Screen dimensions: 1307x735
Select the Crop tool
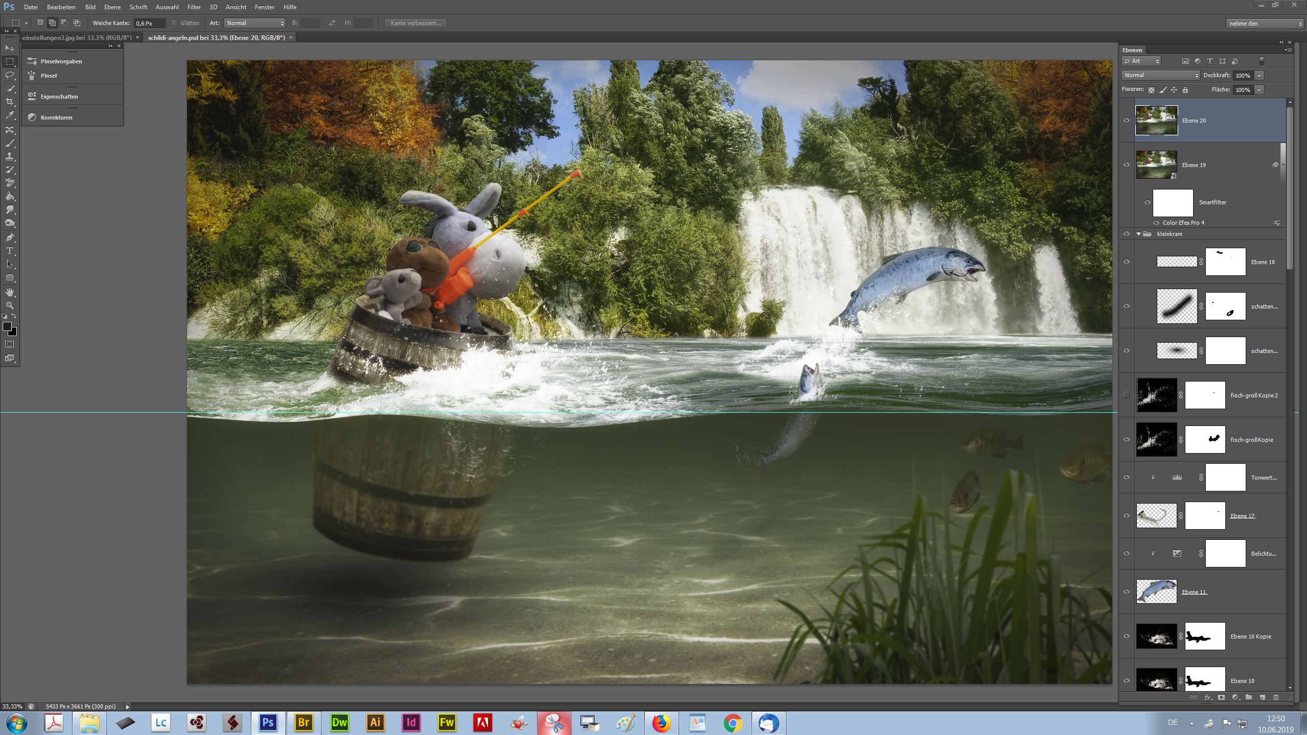pyautogui.click(x=10, y=102)
